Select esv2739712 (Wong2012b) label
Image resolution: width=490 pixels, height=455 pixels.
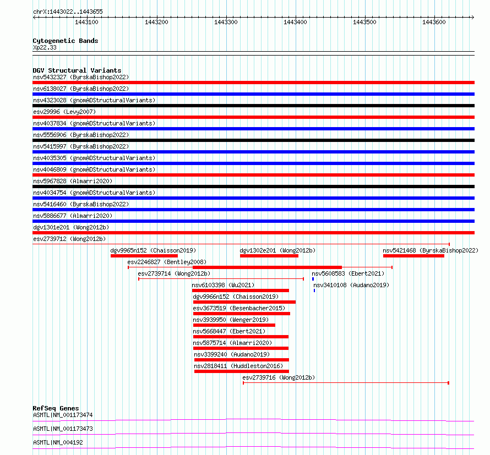pyautogui.click(x=69, y=239)
